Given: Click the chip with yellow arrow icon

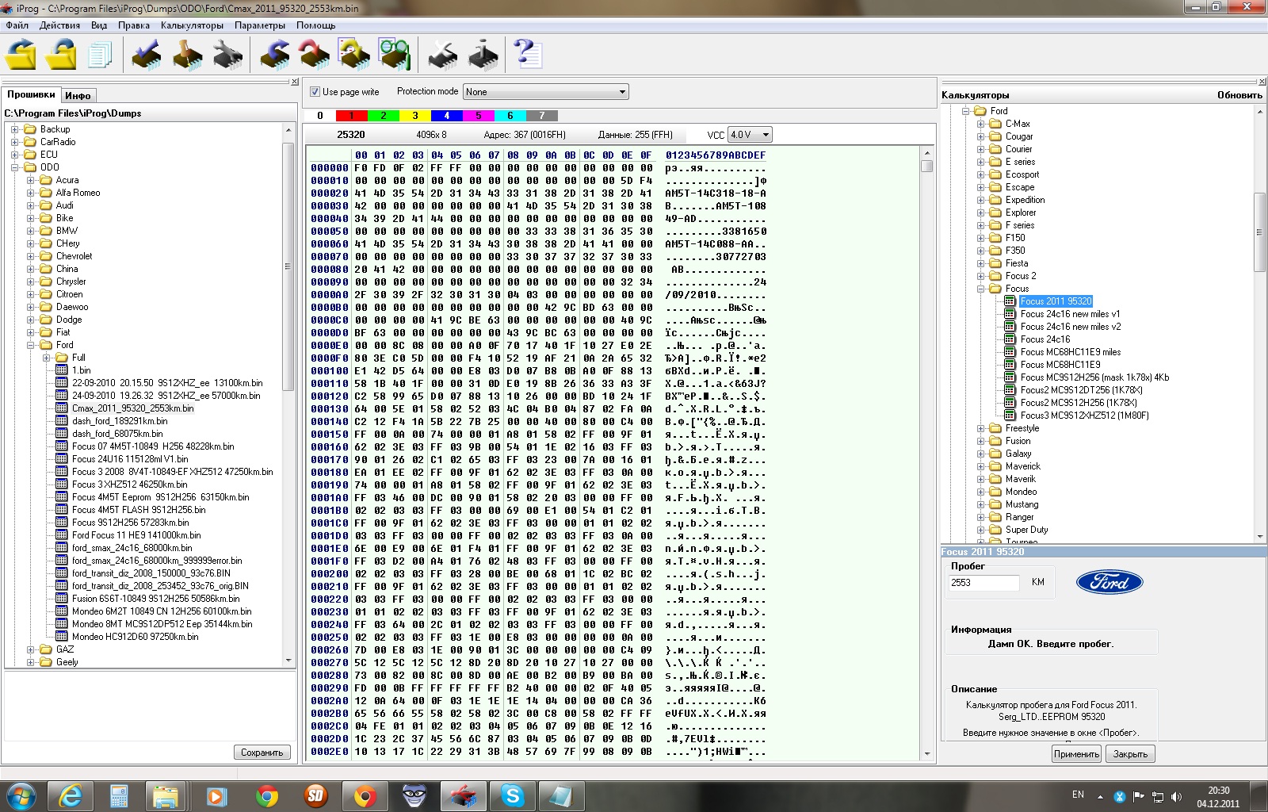Looking at the screenshot, I should (x=353, y=55).
